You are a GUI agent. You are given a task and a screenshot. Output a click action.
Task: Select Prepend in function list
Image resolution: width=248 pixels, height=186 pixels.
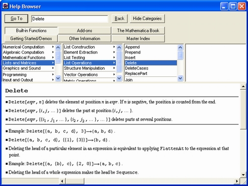click(x=151, y=52)
